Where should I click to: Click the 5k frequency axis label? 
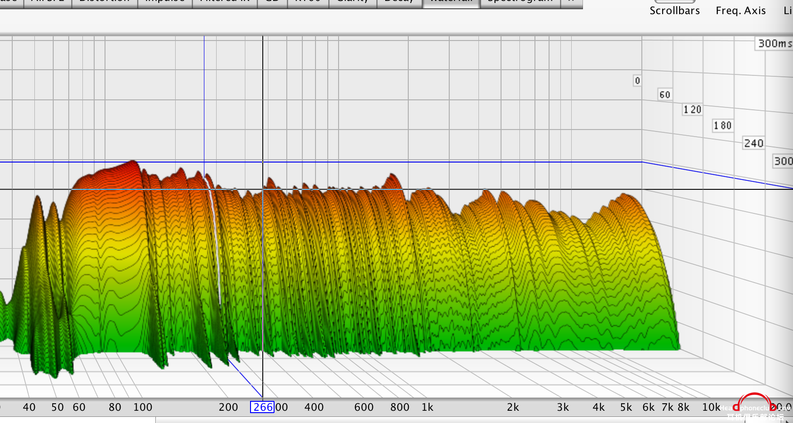pyautogui.click(x=626, y=407)
